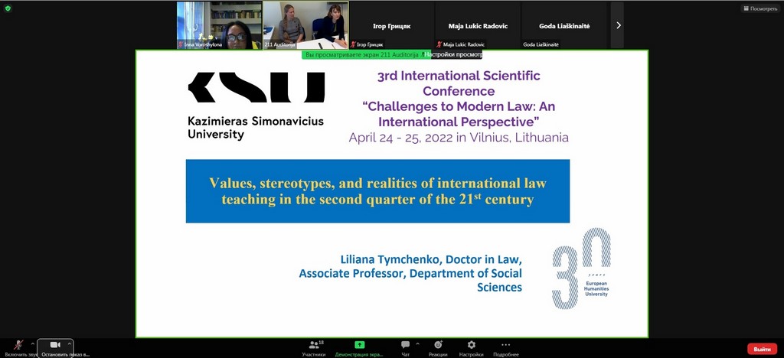Open the view options menu on sharing bar
The height and width of the screenshot is (358, 784).
coord(454,54)
